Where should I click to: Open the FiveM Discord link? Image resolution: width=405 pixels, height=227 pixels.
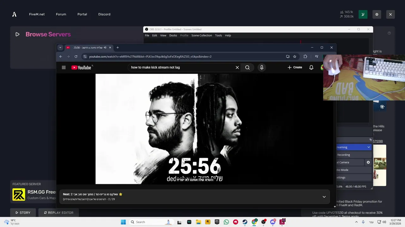(x=104, y=14)
